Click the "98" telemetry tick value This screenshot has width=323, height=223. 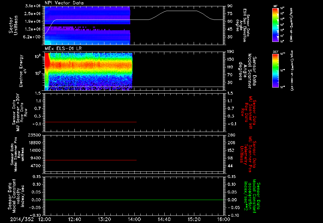tap(230, 158)
